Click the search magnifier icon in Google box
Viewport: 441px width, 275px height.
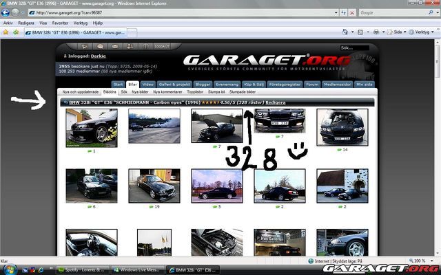431,12
